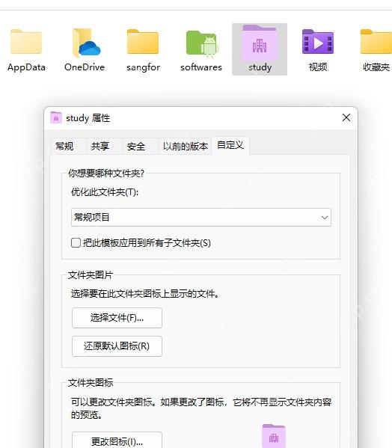Image resolution: width=392 pixels, height=448 pixels.
Task: Click the sangfor folder name label
Action: tap(143, 67)
